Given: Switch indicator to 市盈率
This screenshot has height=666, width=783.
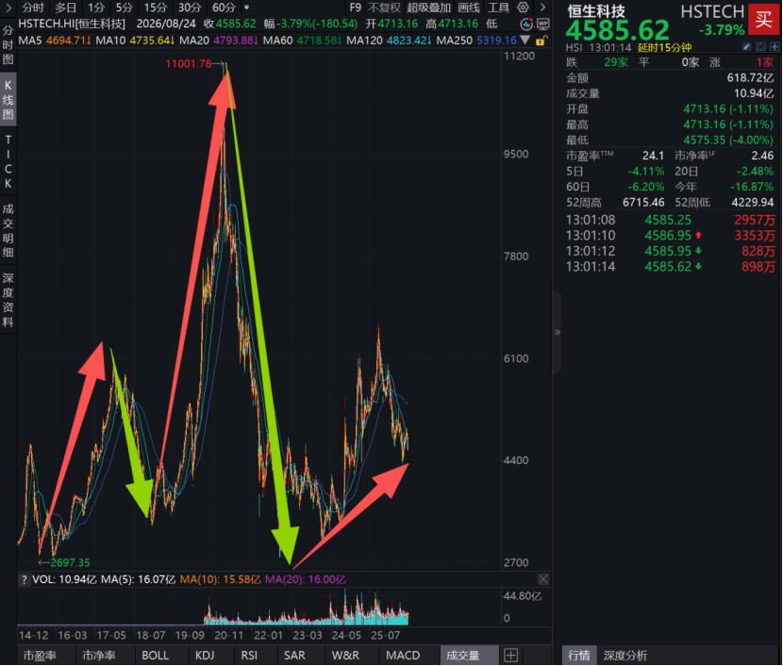Looking at the screenshot, I should (40, 655).
